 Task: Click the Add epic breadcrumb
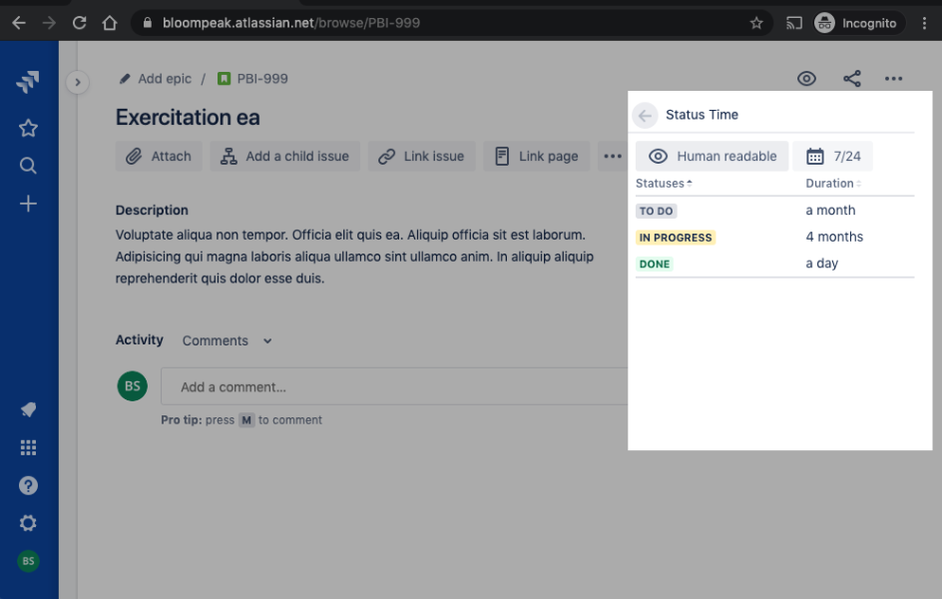click(164, 79)
